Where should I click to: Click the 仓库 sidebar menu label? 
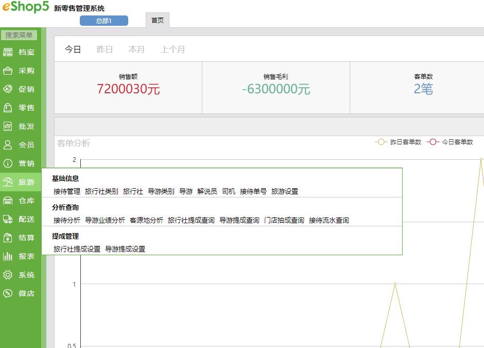(26, 200)
